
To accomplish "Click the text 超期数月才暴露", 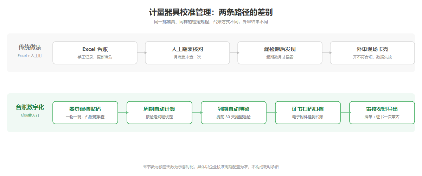I will click(280, 57).
